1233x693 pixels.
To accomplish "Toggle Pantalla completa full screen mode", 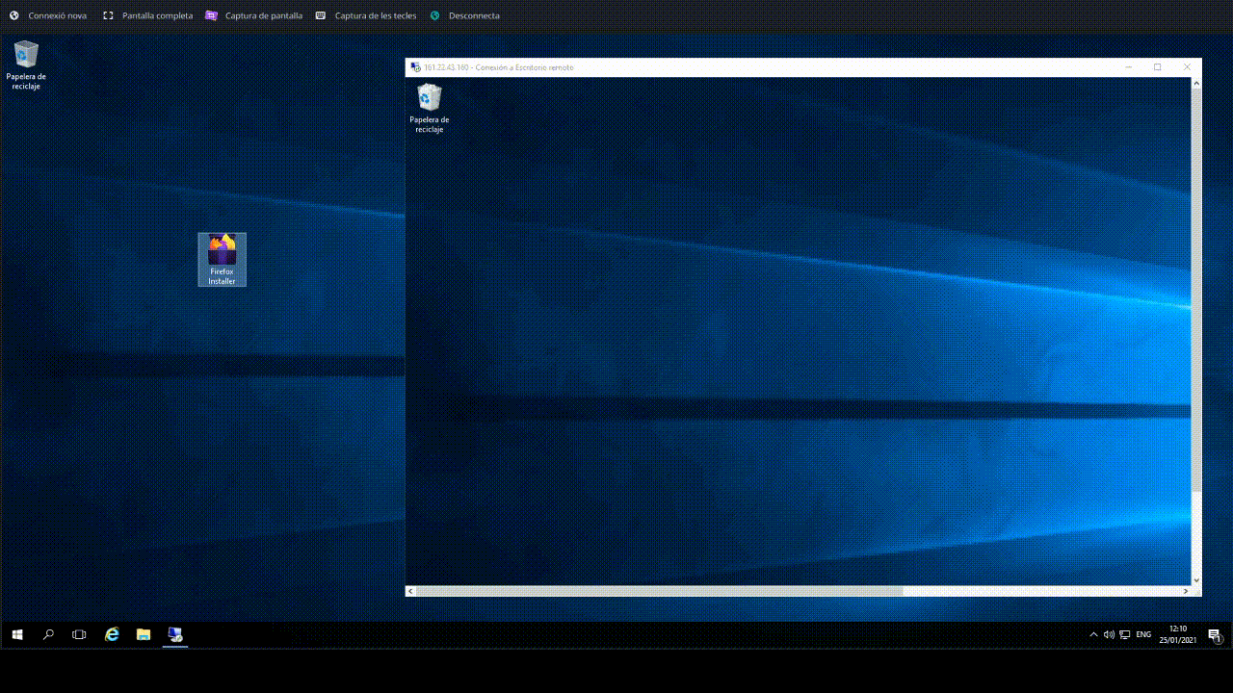I will [147, 15].
